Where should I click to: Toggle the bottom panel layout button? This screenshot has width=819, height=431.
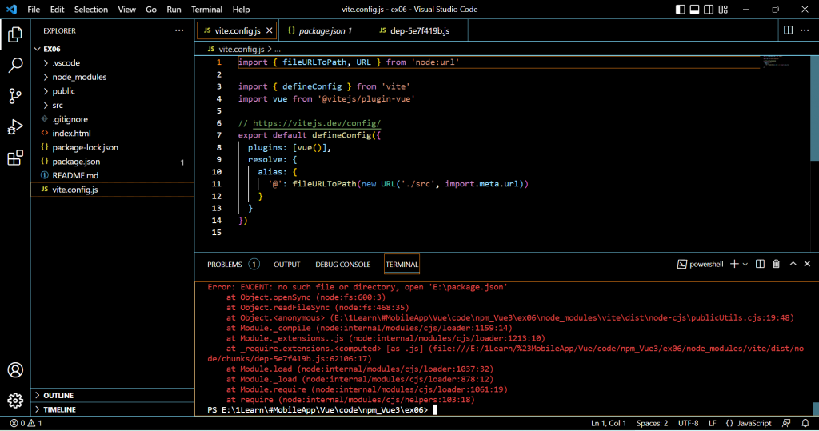[x=696, y=10]
